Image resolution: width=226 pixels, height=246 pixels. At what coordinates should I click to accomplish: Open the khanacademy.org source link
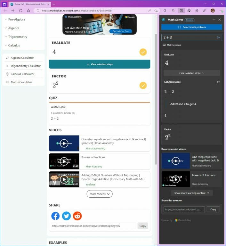[95, 148]
